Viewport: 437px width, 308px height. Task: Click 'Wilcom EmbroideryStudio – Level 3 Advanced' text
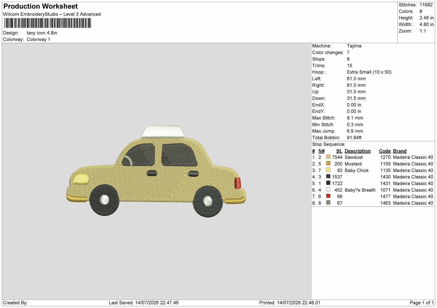click(52, 14)
